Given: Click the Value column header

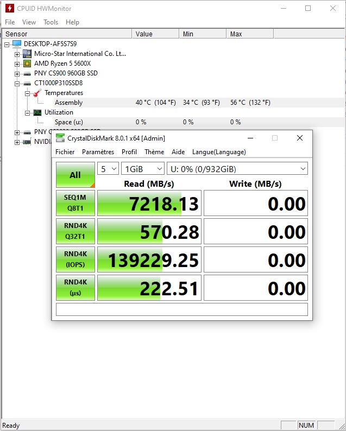Looking at the screenshot, I should click(144, 34).
